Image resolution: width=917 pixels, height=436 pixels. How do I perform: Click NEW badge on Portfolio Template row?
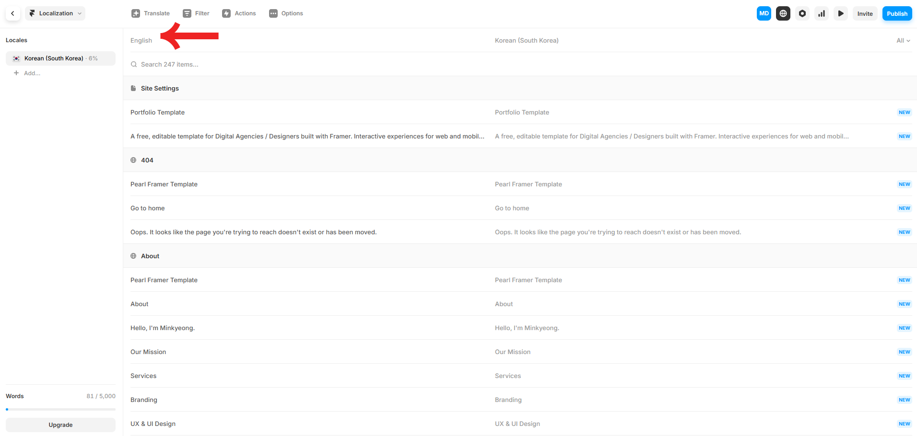tap(904, 112)
